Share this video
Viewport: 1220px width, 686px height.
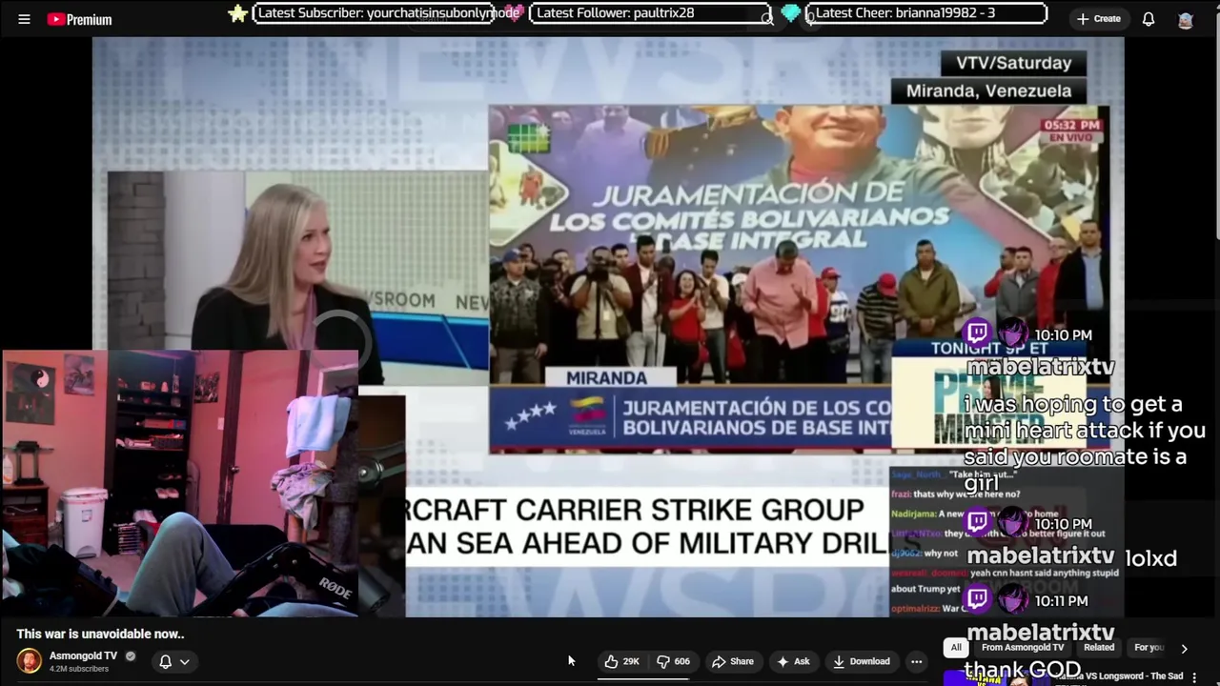733,661
